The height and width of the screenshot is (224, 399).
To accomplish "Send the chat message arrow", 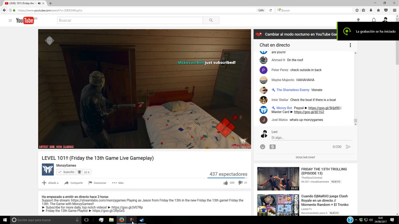I will click(x=348, y=147).
